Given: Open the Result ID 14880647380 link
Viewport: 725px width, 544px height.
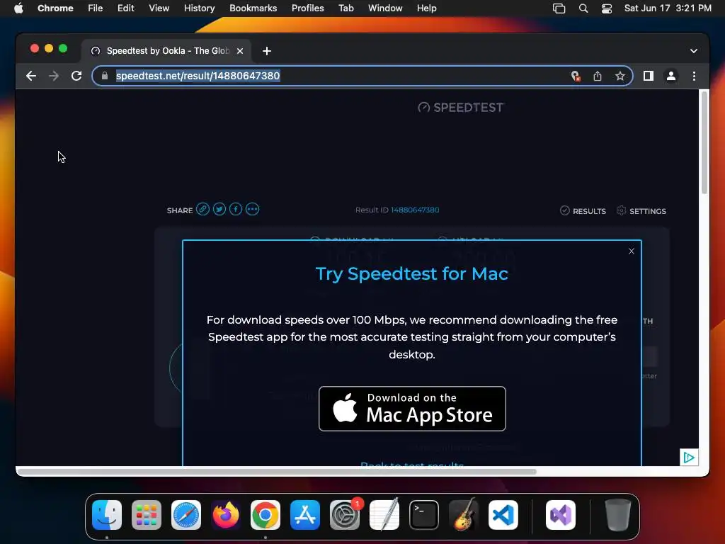Looking at the screenshot, I should click(415, 210).
